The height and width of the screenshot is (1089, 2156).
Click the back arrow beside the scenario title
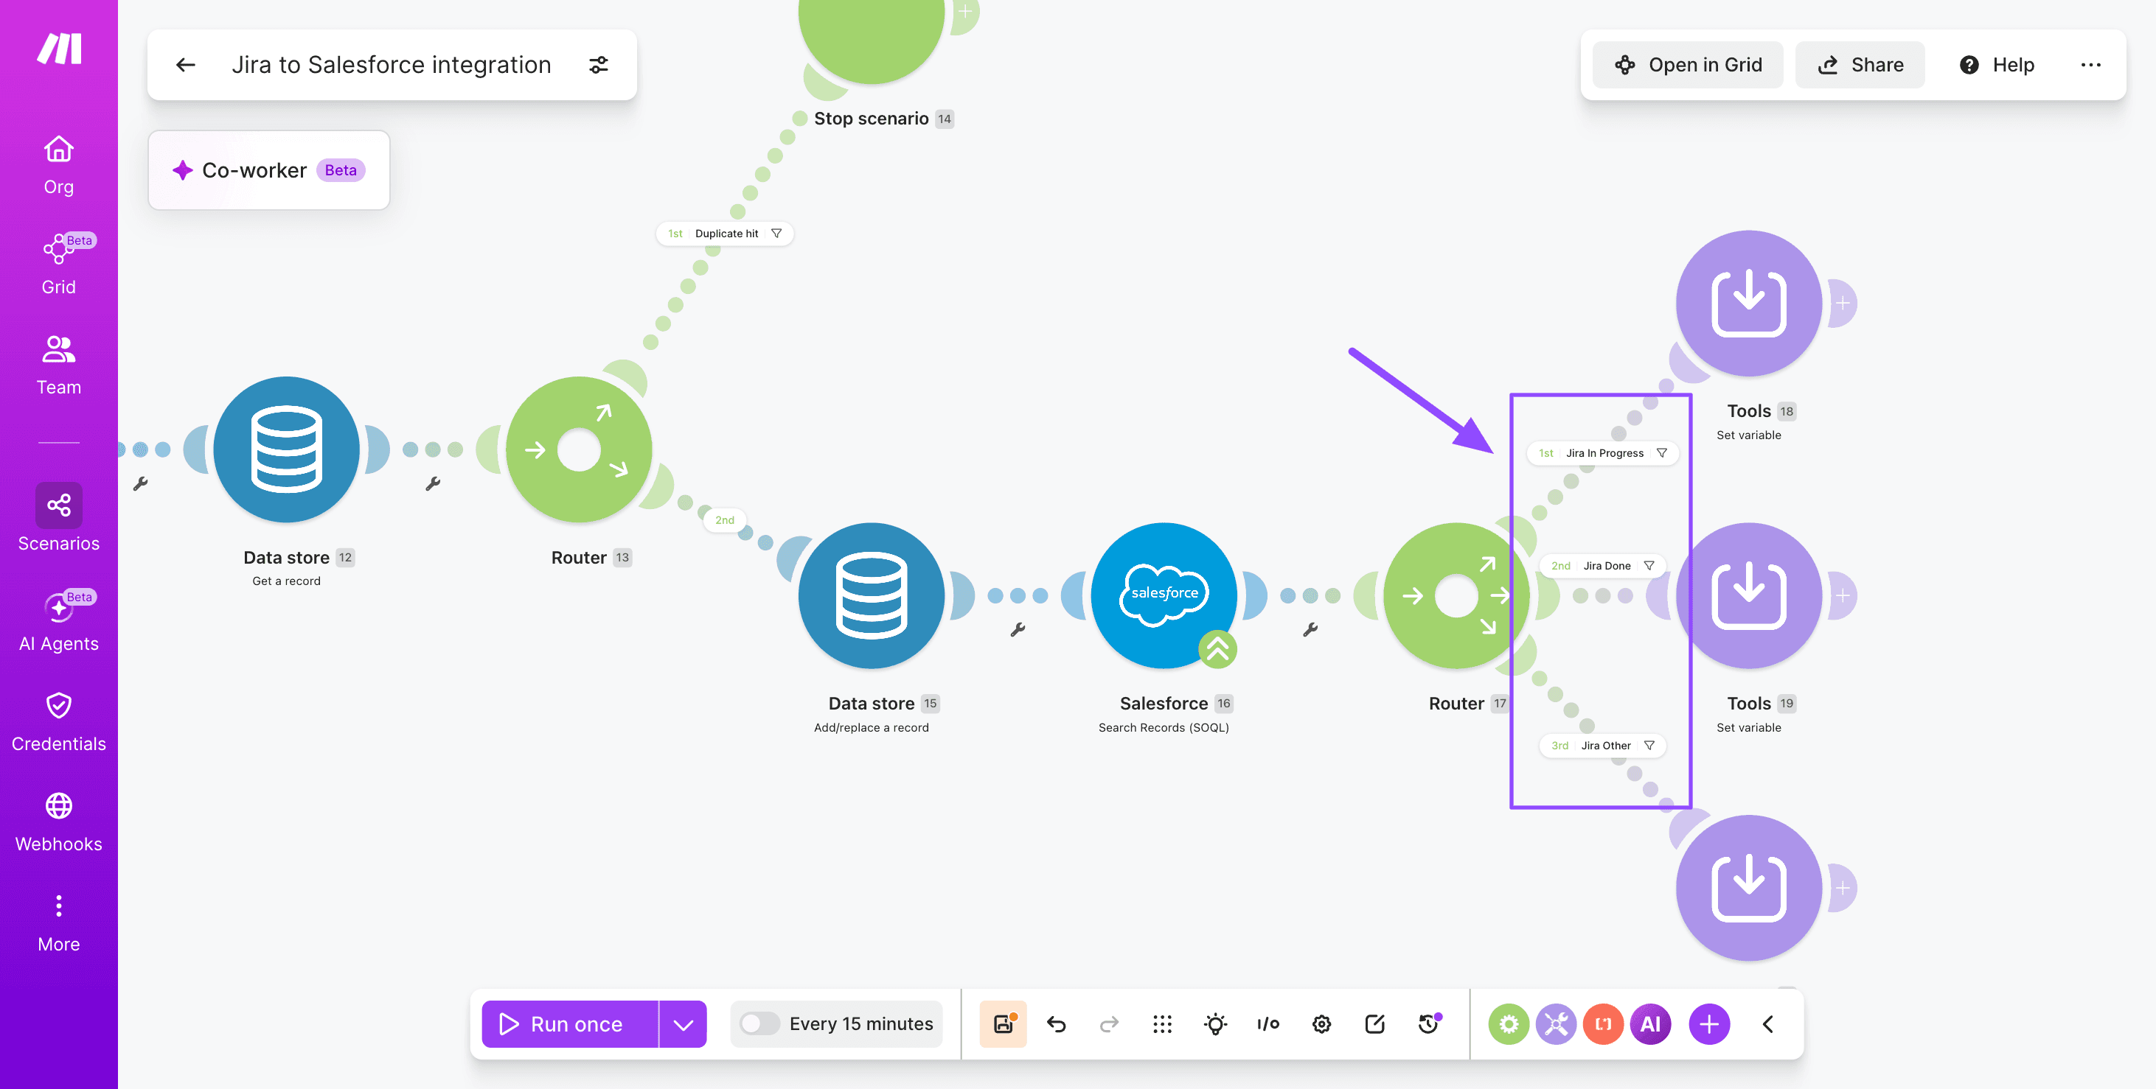pos(186,64)
